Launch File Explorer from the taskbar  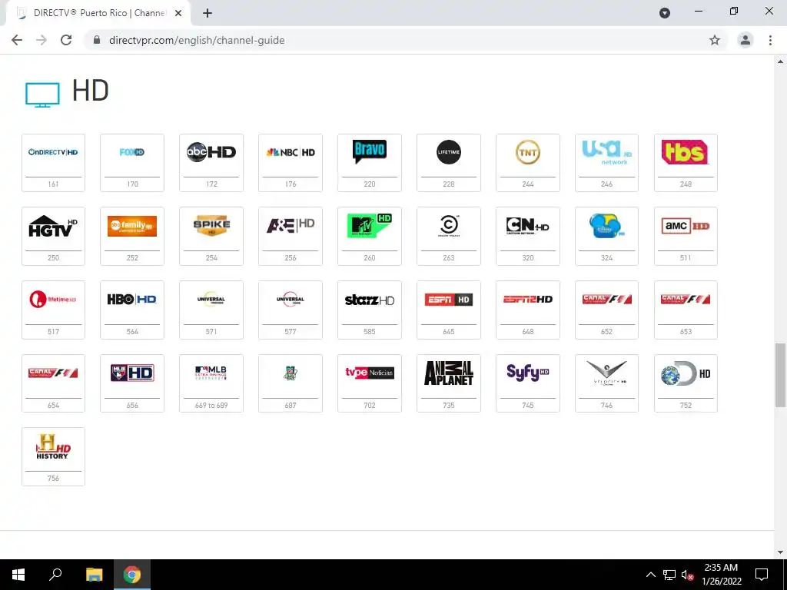coord(94,575)
